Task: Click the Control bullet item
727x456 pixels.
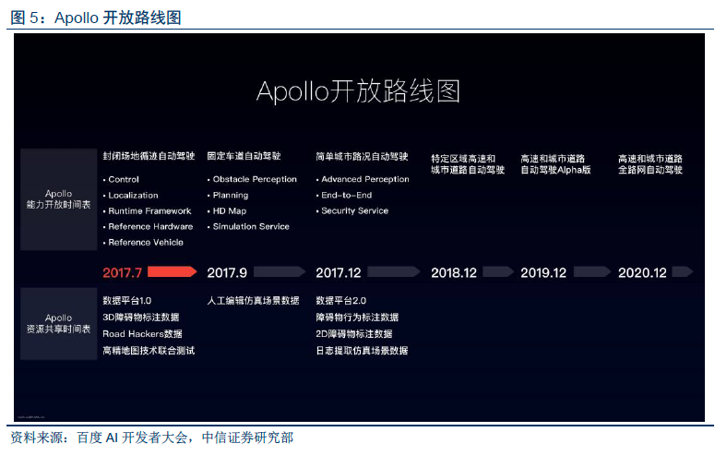Action: pyautogui.click(x=121, y=179)
